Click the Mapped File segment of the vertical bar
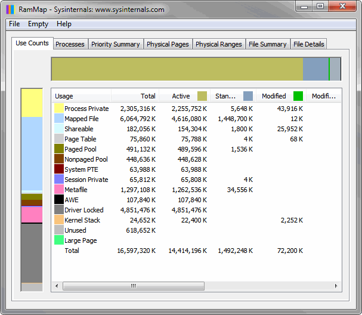362x315 pixels. [x=32, y=153]
